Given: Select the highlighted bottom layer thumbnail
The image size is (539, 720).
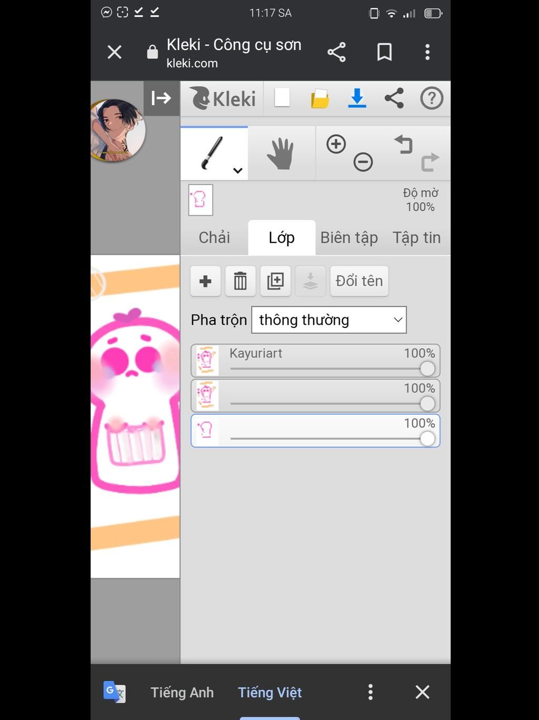Looking at the screenshot, I should (x=206, y=431).
